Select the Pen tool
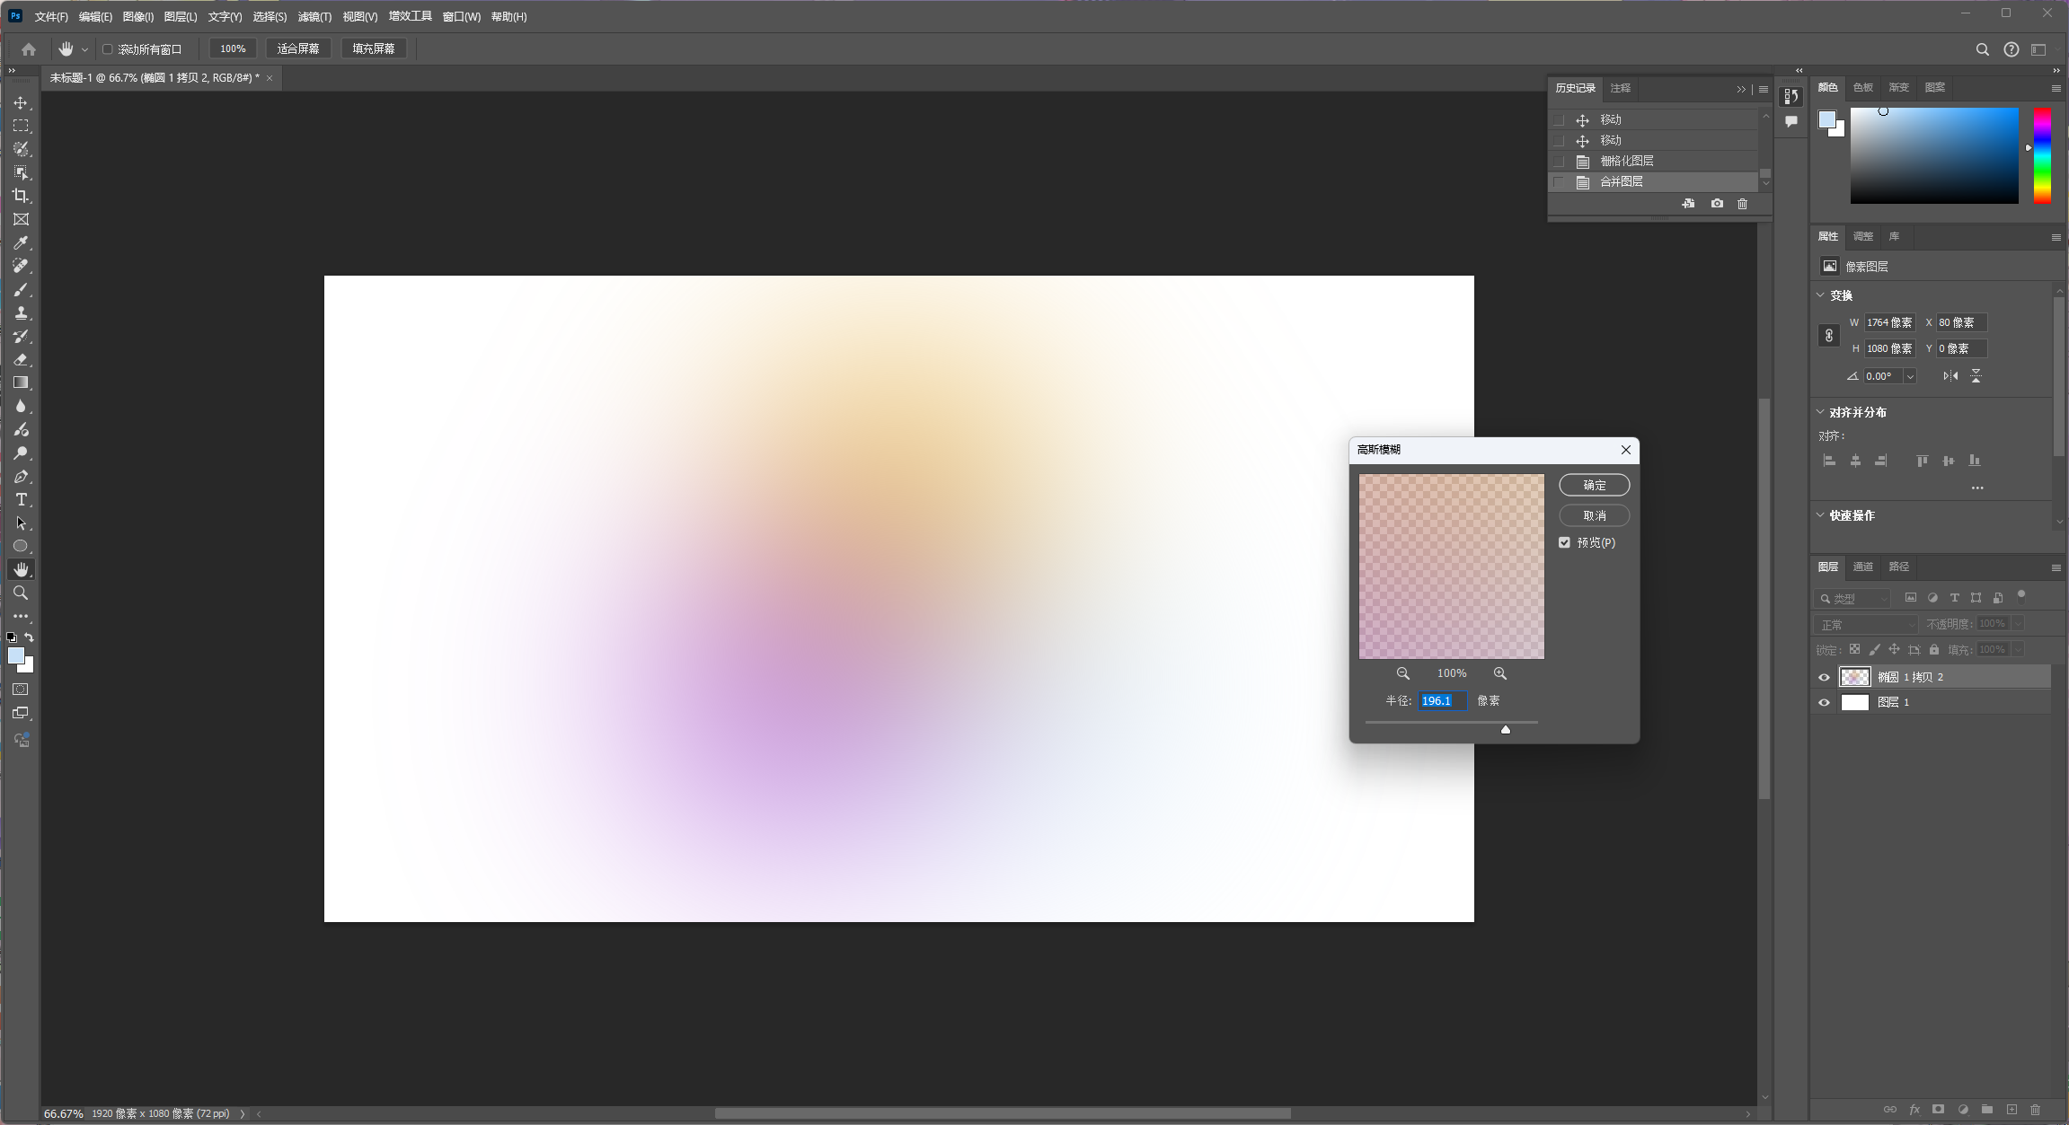Screen dimensions: 2069x1125 21,476
